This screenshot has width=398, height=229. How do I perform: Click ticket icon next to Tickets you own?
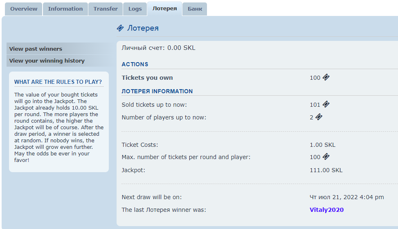tap(326, 77)
